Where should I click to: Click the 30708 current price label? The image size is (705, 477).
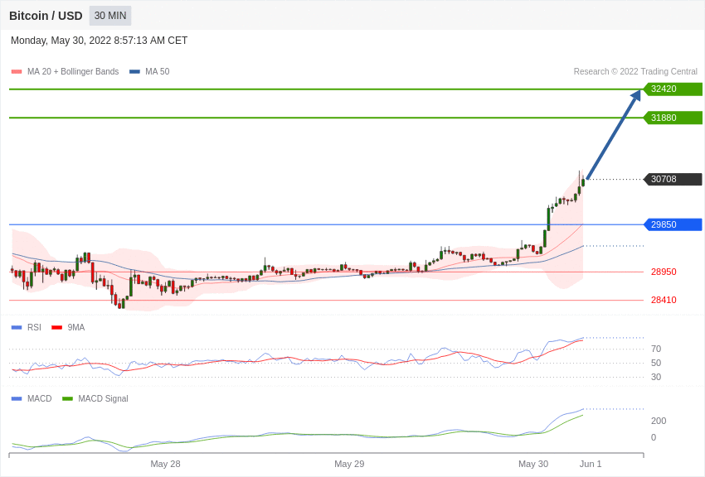(x=673, y=179)
